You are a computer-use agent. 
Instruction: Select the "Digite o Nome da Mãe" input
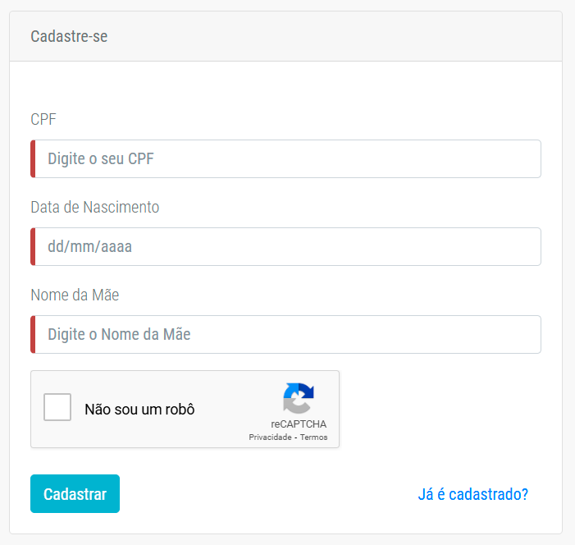285,334
